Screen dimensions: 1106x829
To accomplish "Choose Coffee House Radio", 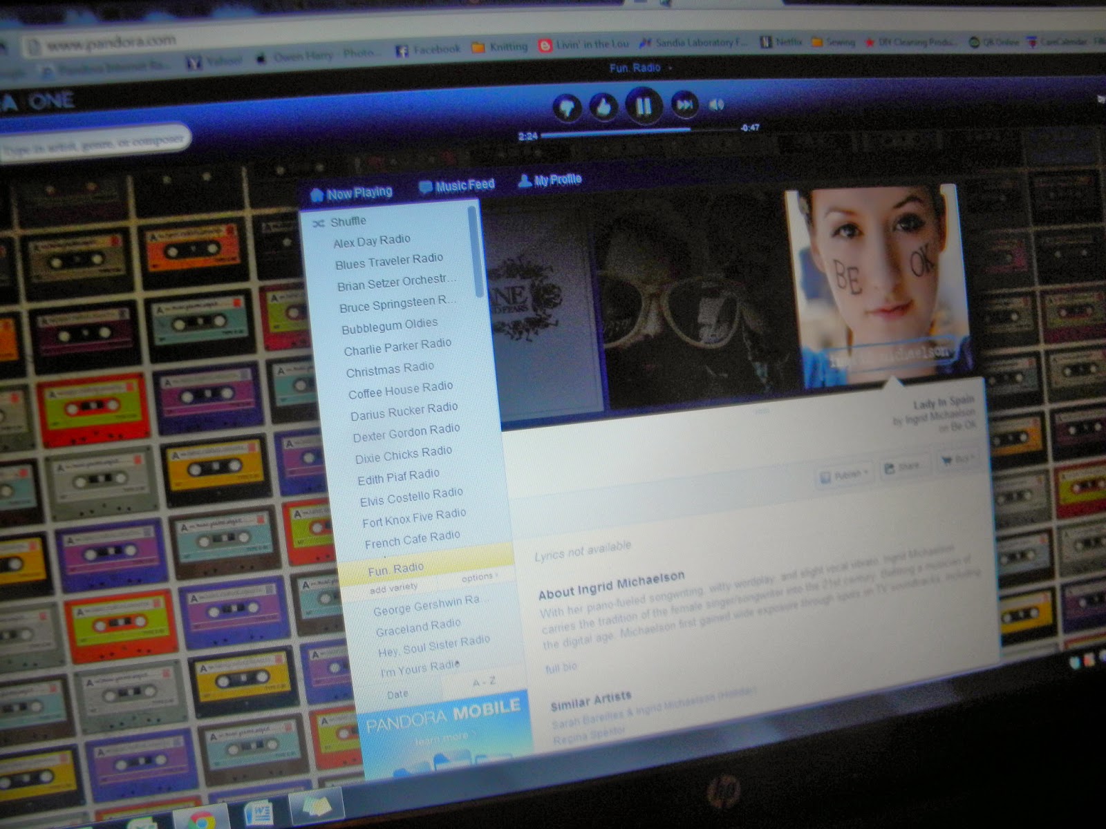I will pyautogui.click(x=401, y=390).
